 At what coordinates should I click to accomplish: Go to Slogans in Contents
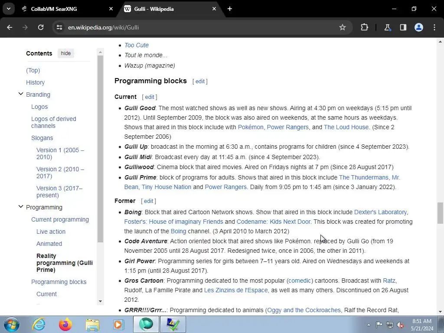click(x=42, y=138)
